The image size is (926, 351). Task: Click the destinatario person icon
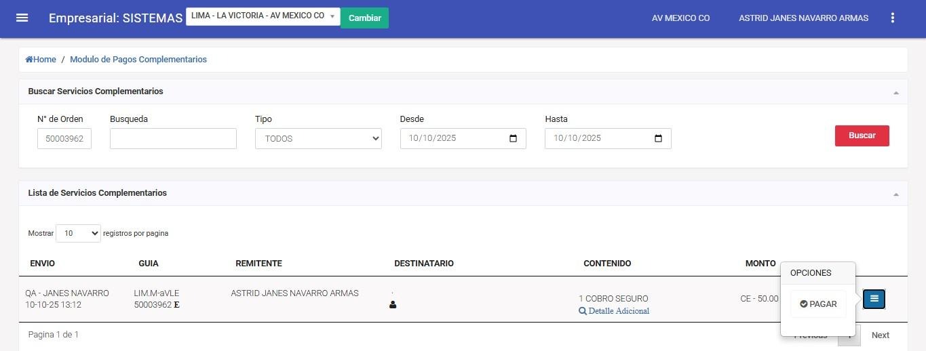[x=393, y=305]
